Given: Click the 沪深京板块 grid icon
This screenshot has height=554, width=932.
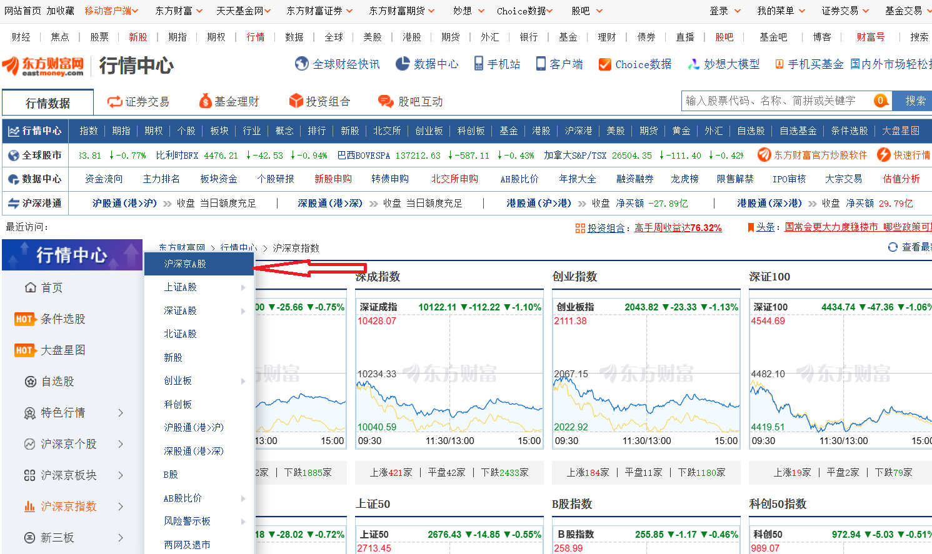Looking at the screenshot, I should pyautogui.click(x=29, y=475).
